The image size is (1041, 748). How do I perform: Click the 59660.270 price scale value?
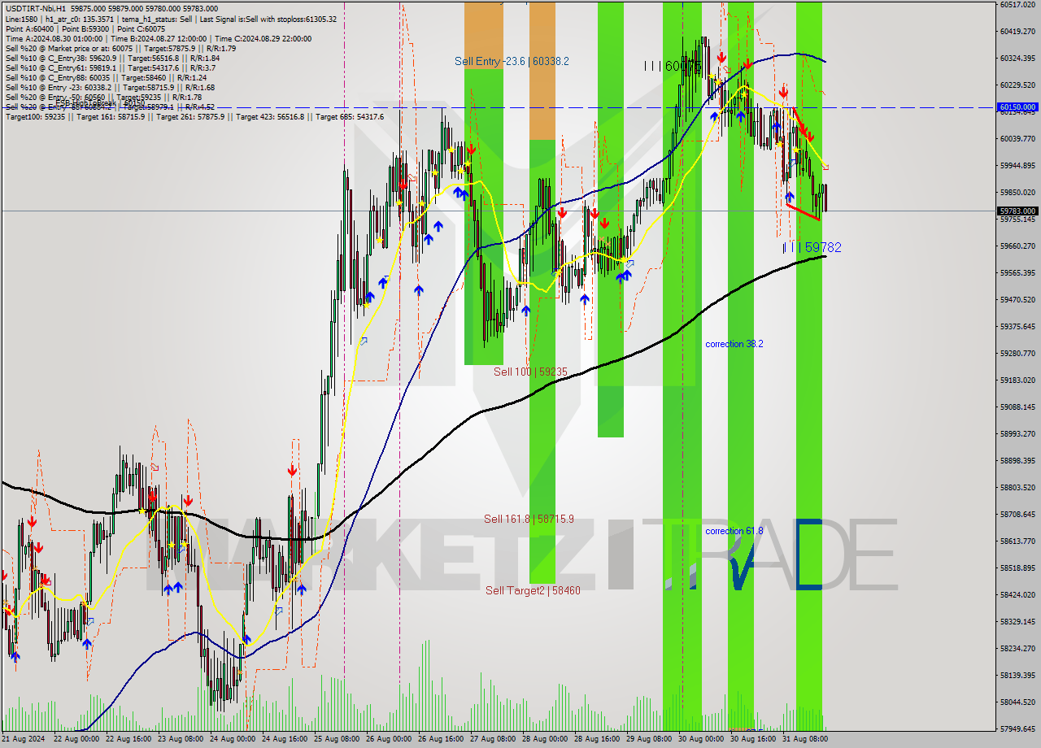coord(1017,246)
